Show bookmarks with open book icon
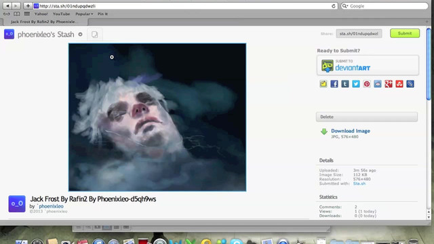The image size is (434, 244). [x=16, y=14]
